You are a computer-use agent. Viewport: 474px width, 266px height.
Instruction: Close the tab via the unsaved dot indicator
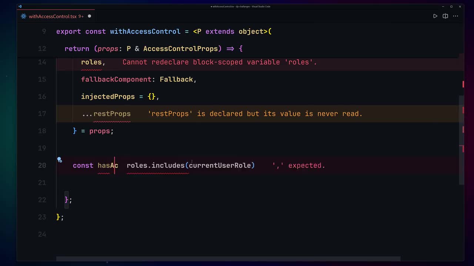(89, 16)
